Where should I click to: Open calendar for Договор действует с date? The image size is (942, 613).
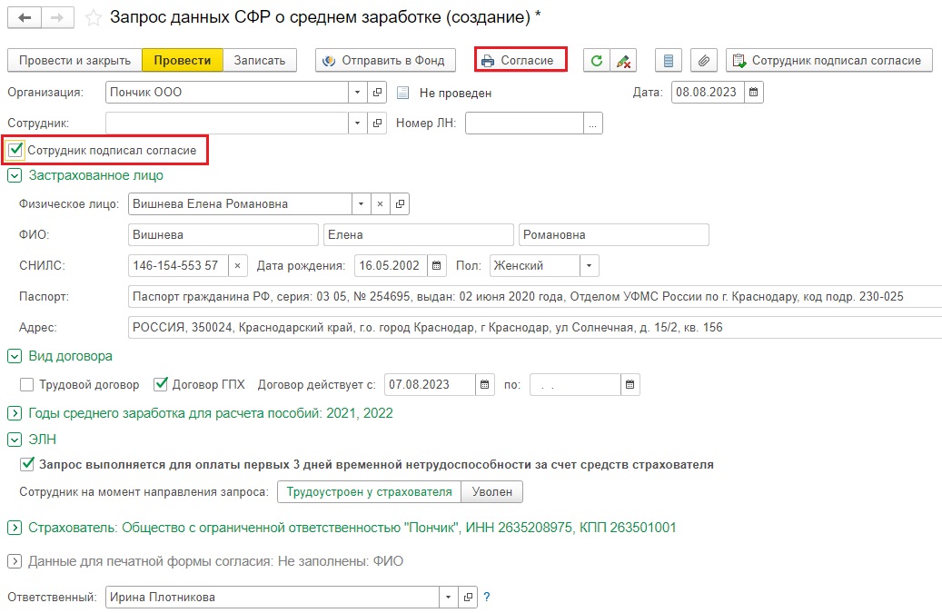485,385
